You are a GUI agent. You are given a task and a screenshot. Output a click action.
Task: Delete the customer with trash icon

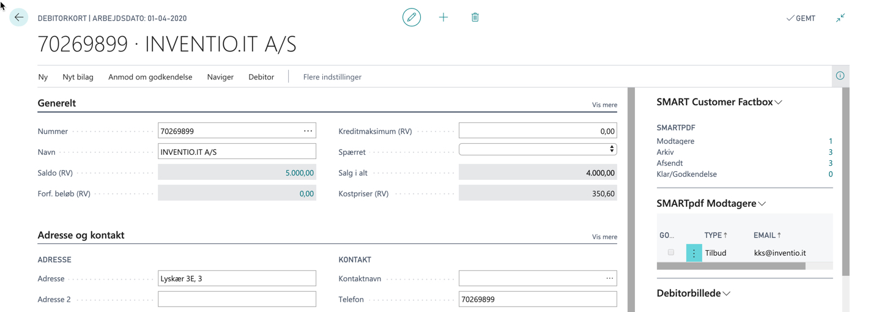475,18
